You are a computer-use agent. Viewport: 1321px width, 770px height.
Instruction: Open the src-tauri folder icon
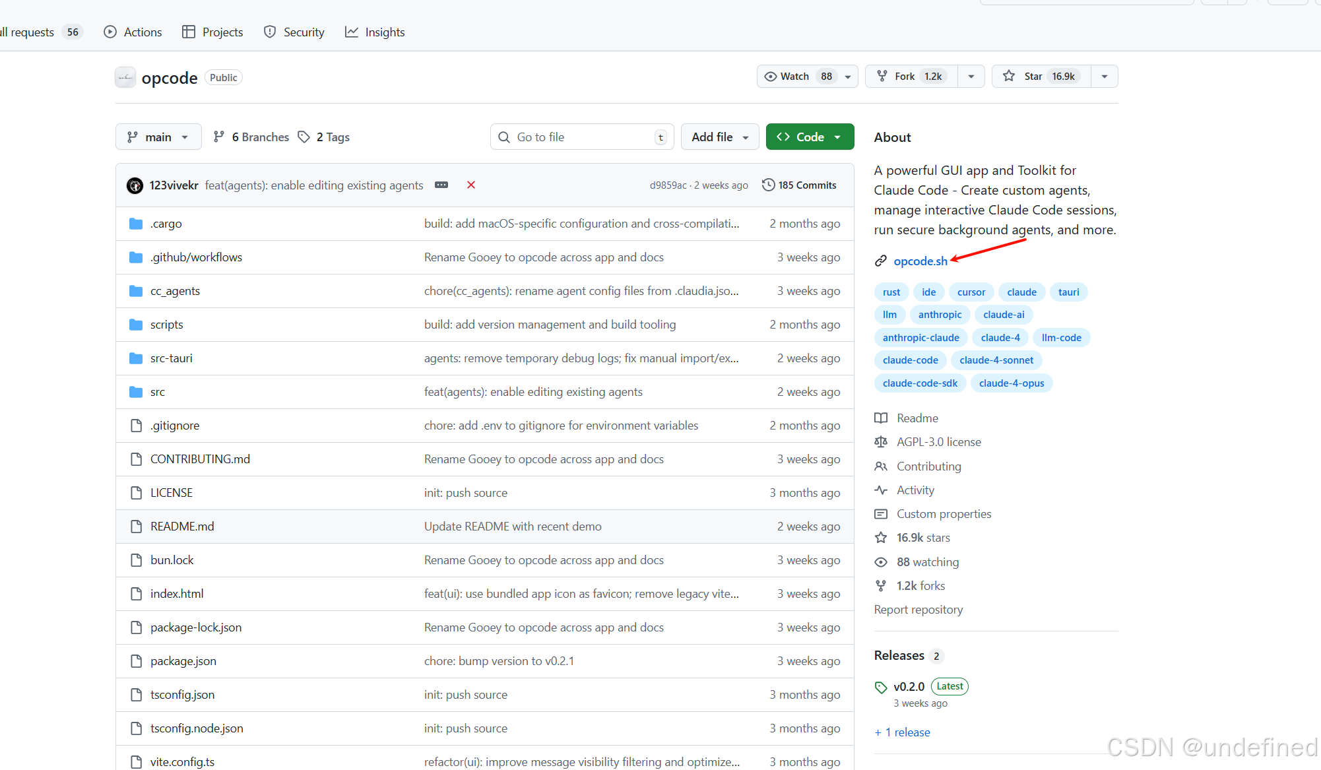click(136, 358)
